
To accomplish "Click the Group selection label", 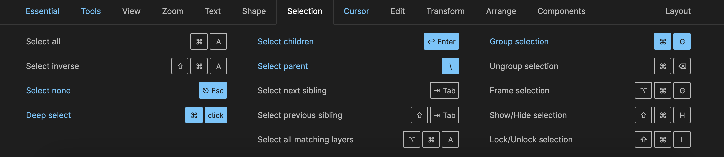I will pyautogui.click(x=519, y=42).
